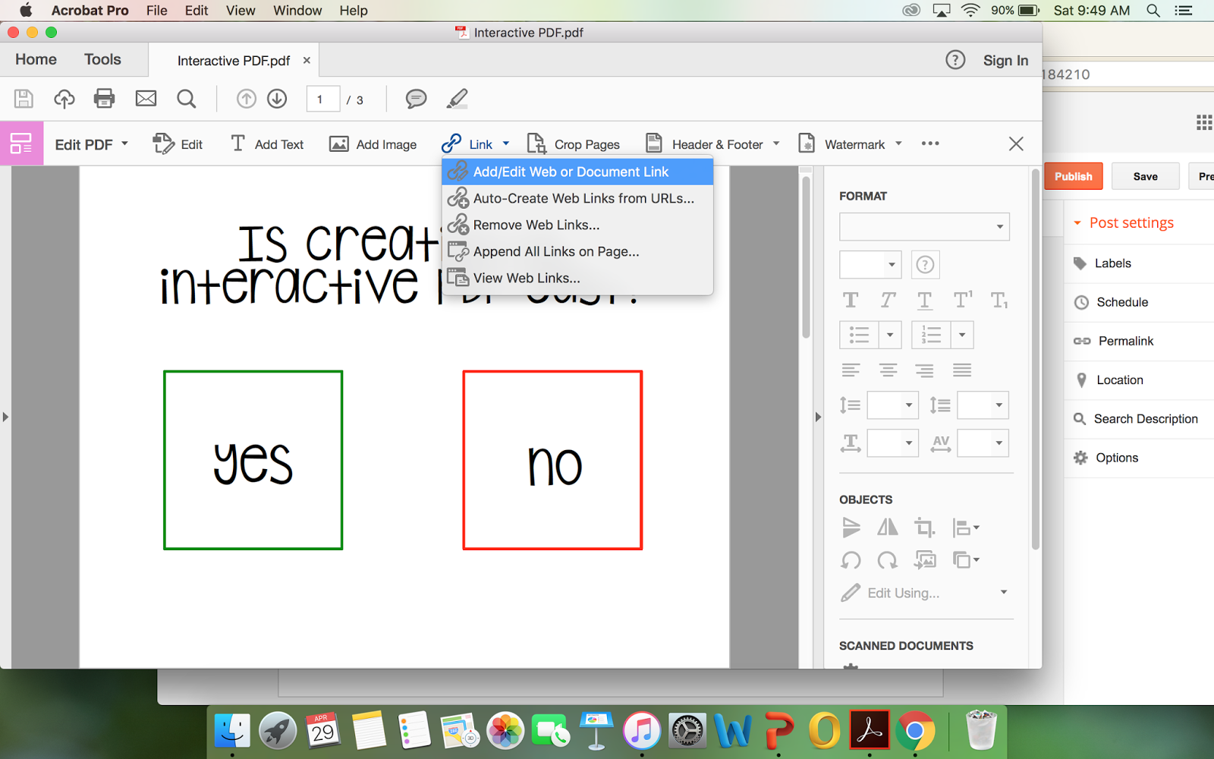Click the orange Publish button
Screen dimensions: 1214x759
[x=1073, y=175]
